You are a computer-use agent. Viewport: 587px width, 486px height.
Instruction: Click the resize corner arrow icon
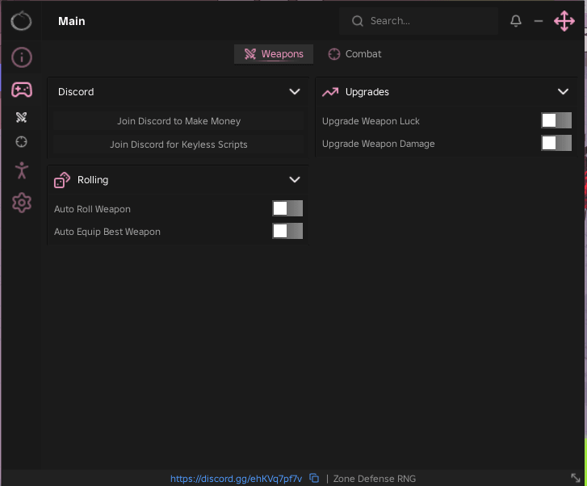tap(576, 478)
